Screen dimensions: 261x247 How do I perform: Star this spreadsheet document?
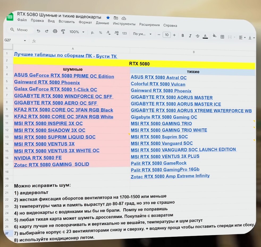point(108,18)
